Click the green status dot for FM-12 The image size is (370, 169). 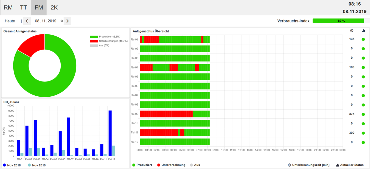coord(363,142)
